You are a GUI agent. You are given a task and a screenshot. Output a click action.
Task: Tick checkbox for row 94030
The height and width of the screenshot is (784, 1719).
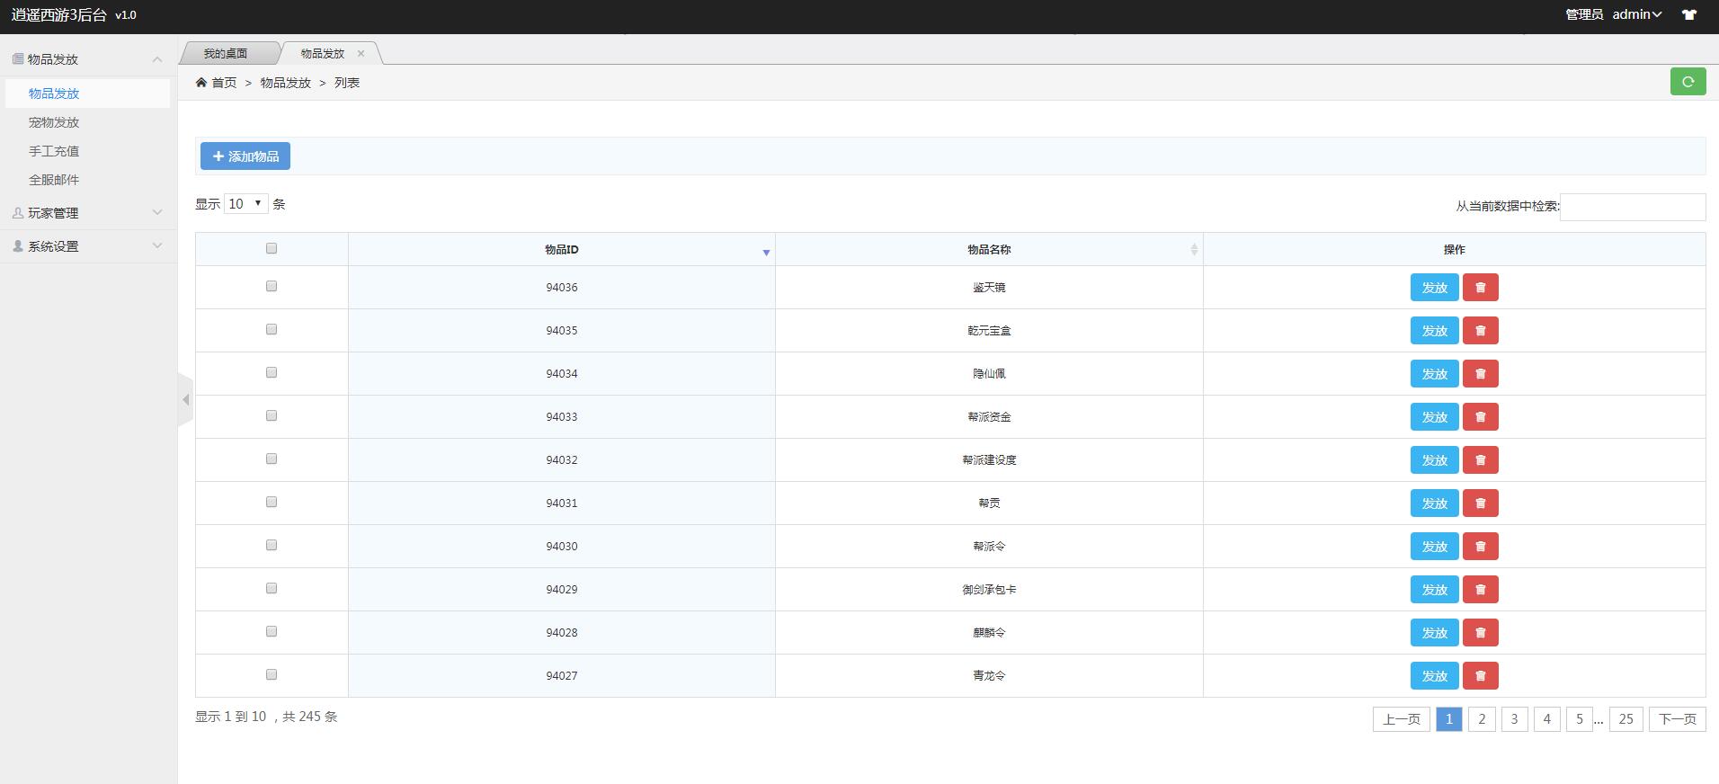(x=272, y=546)
